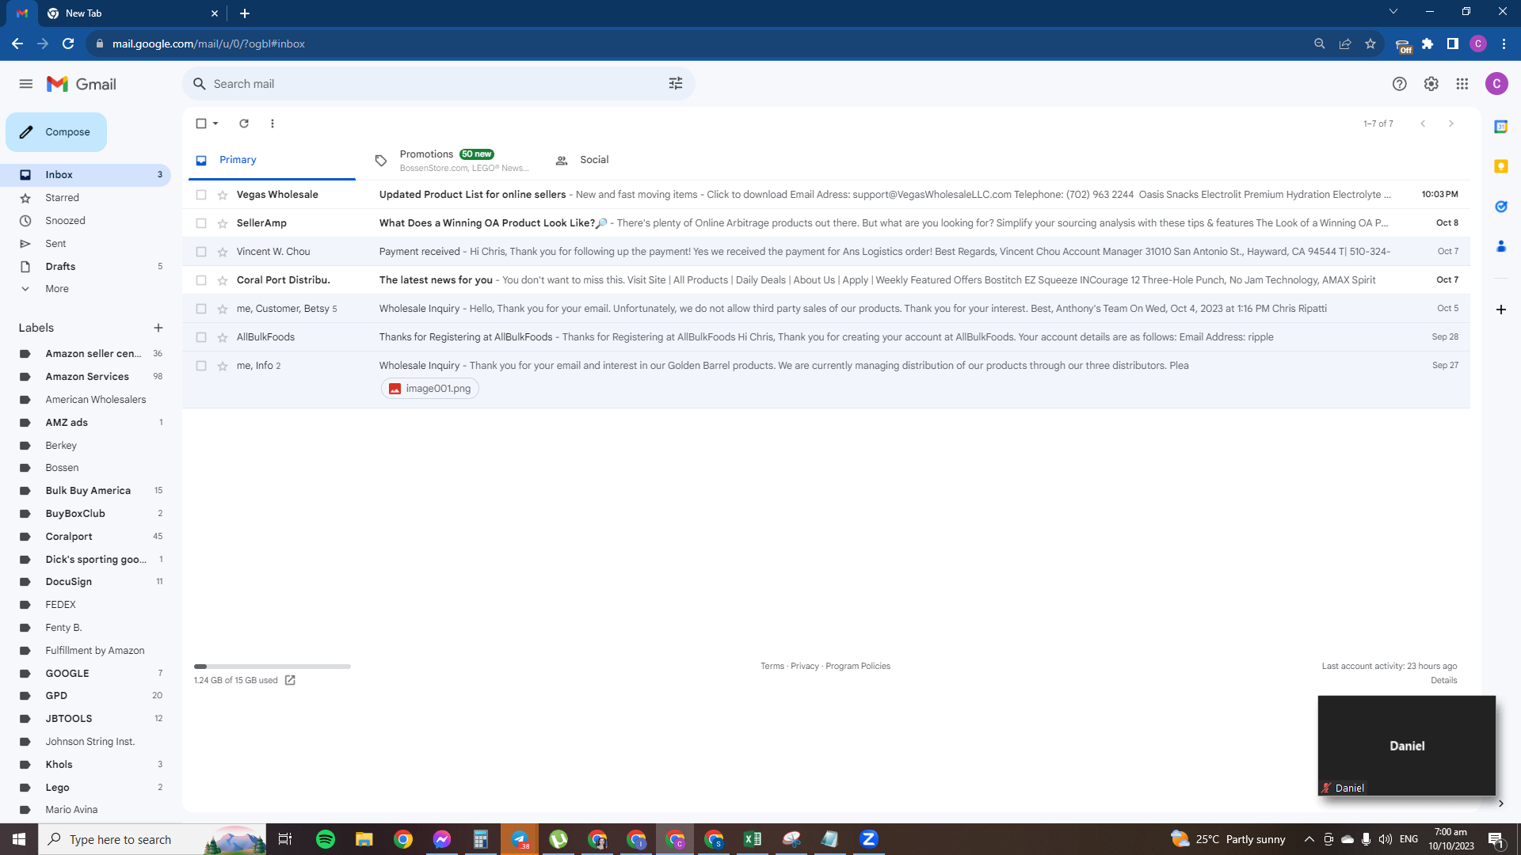Open the Program Policies link

[x=858, y=667]
